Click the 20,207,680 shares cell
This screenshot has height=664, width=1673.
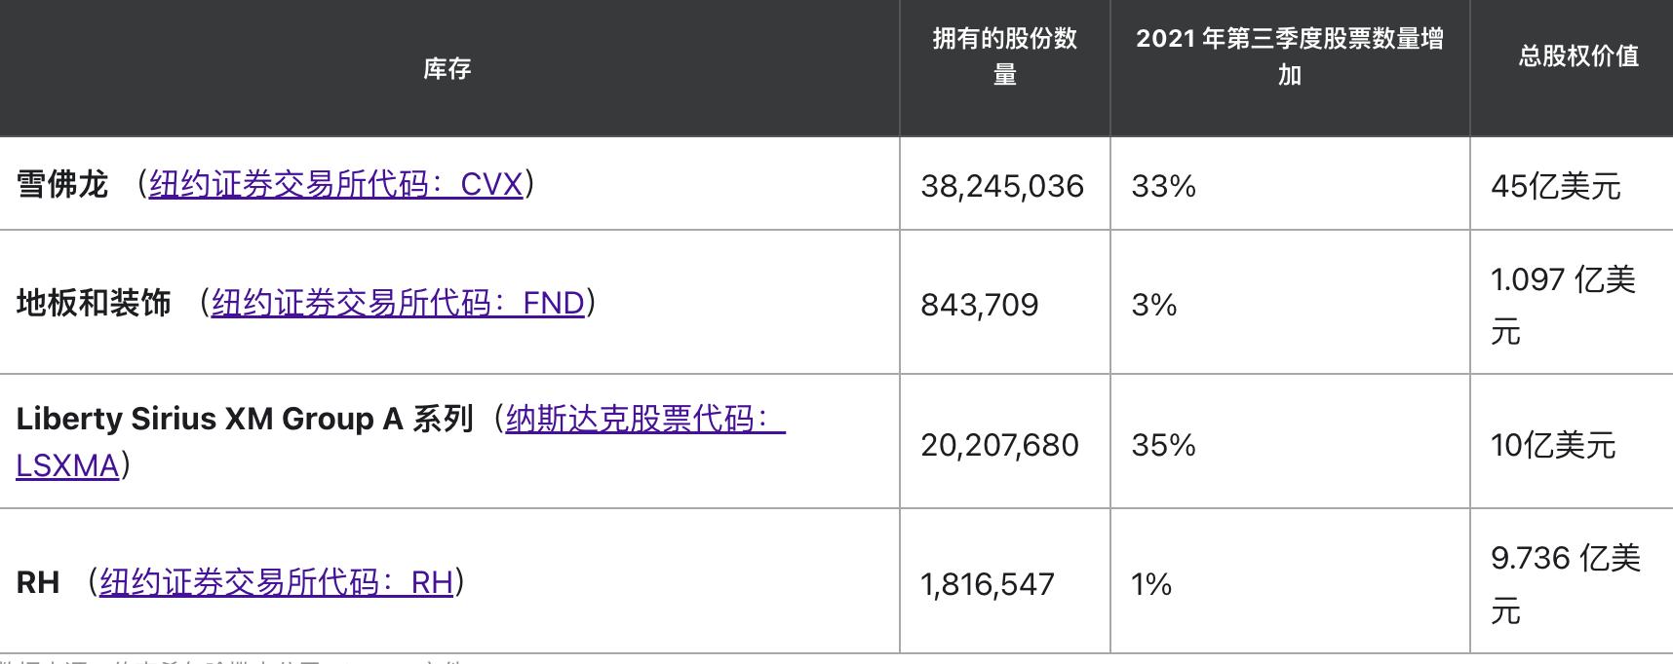pyautogui.click(x=999, y=446)
